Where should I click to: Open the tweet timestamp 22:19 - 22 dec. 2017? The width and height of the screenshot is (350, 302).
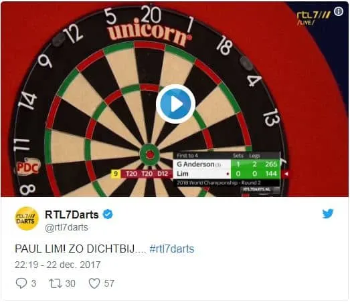tap(58, 265)
